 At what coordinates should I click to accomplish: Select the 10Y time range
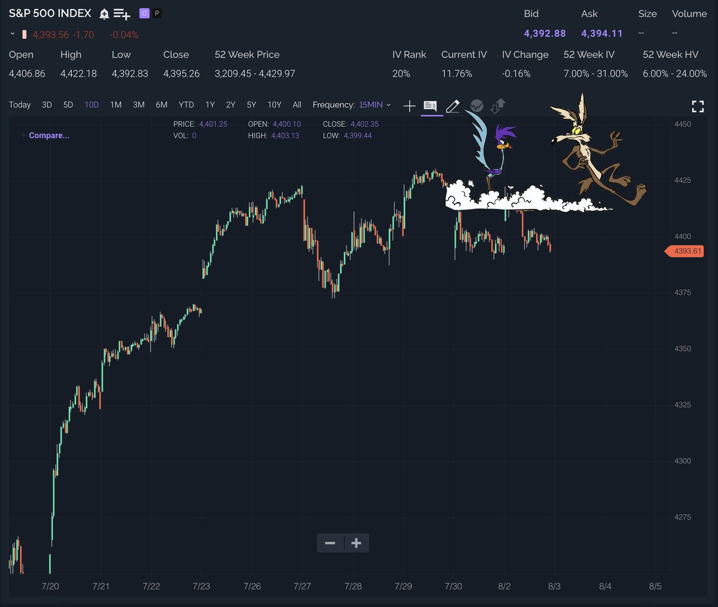coord(275,105)
